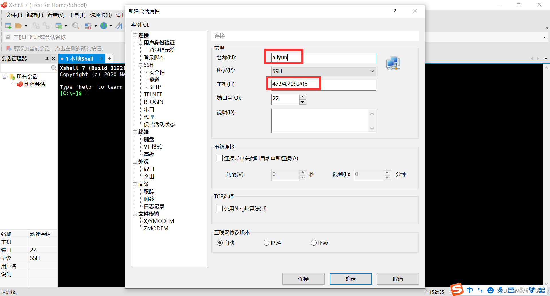The height and width of the screenshot is (296, 550).
Task: Open the 选项卡(B) menu
Action: point(101,15)
